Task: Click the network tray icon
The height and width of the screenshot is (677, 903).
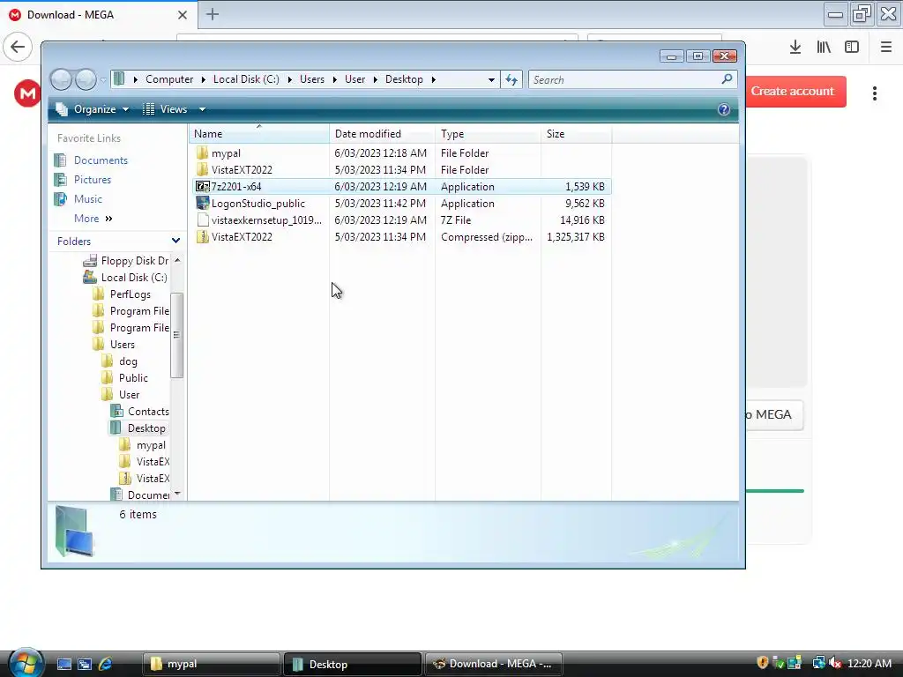Action: click(818, 663)
